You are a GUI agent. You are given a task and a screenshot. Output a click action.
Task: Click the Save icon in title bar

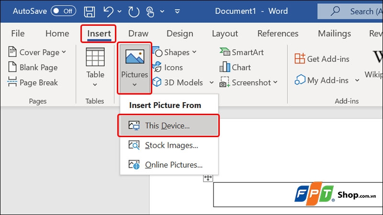[x=89, y=11]
